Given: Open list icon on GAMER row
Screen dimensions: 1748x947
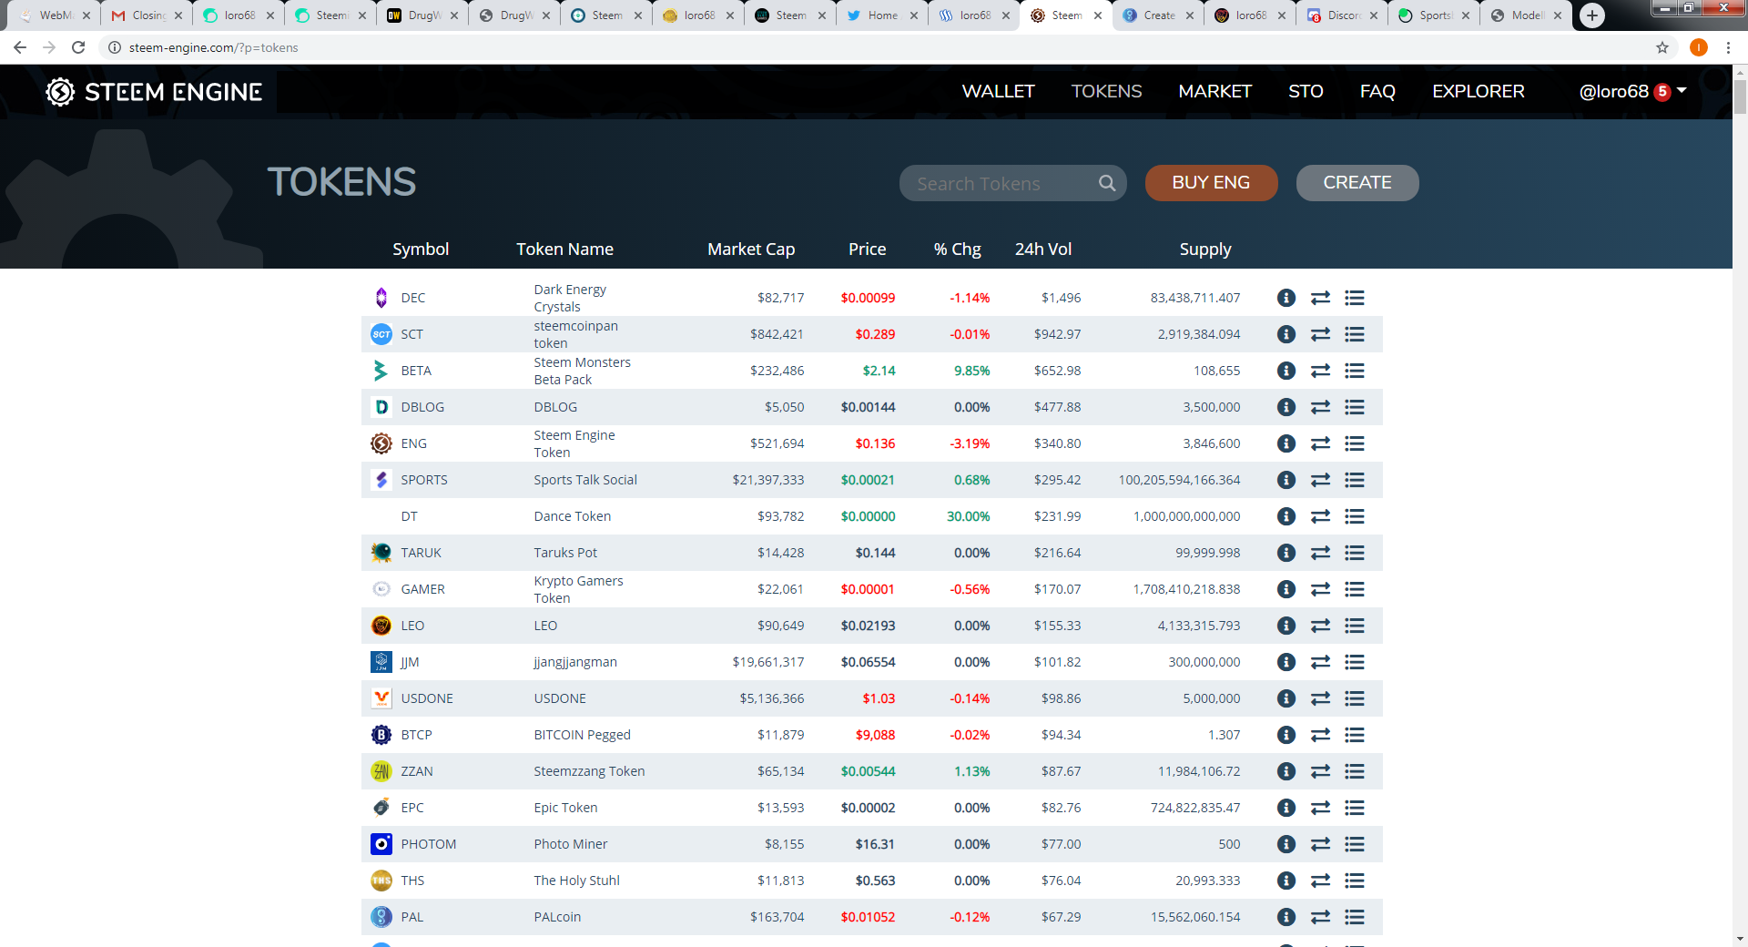Looking at the screenshot, I should coord(1355,589).
